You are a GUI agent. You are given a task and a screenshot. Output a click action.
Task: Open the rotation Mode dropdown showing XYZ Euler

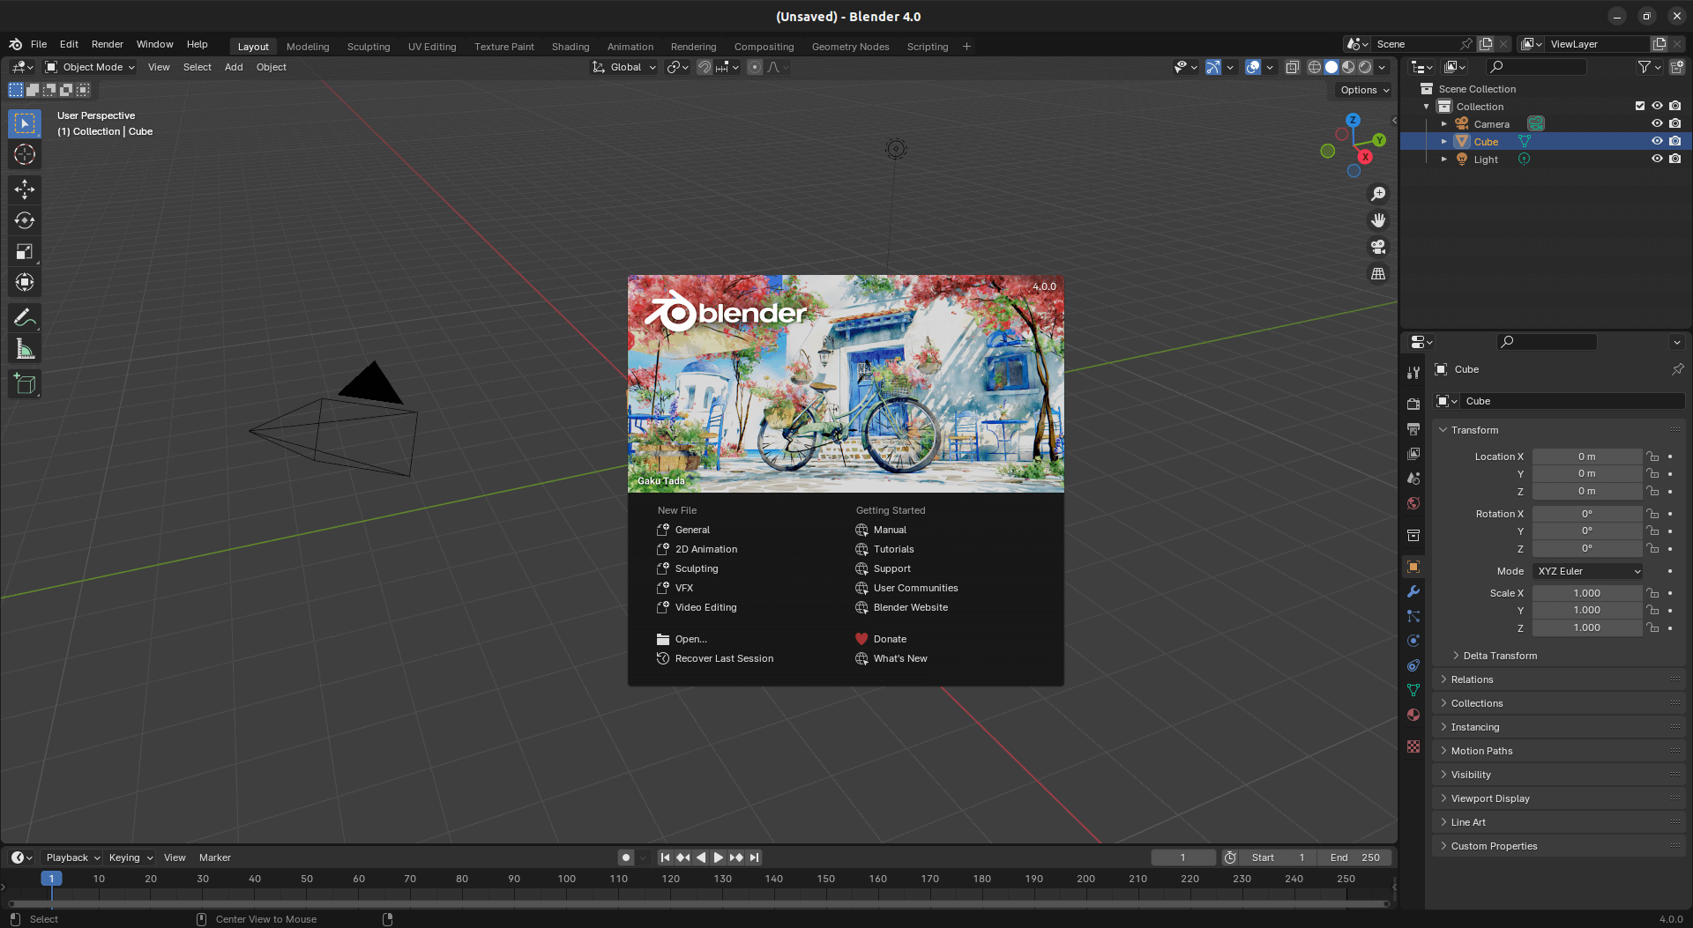tap(1586, 570)
